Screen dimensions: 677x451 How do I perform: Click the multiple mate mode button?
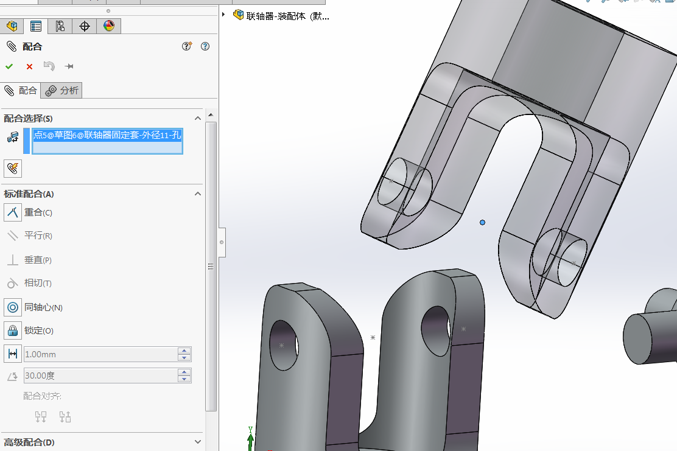pos(13,169)
